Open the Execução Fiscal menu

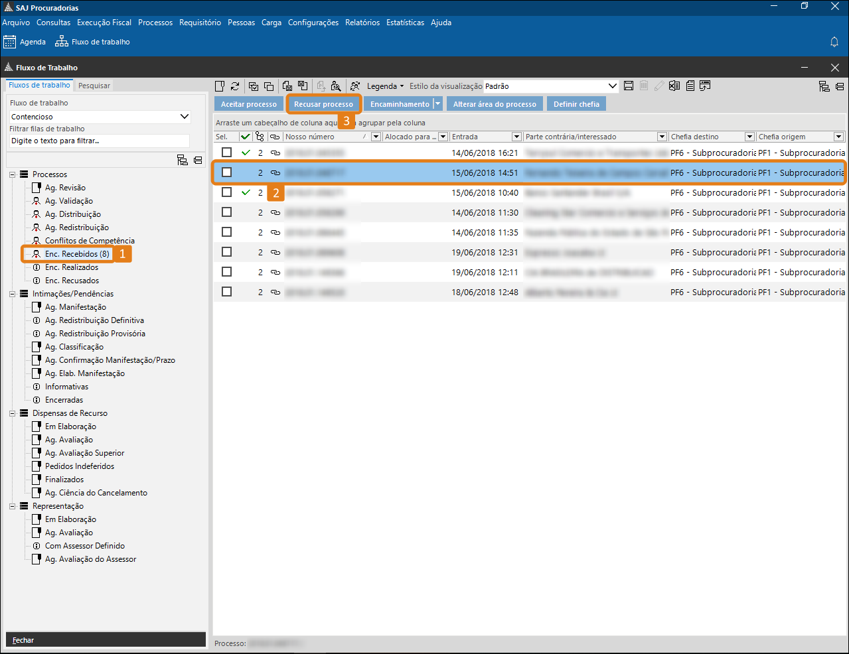(x=104, y=23)
